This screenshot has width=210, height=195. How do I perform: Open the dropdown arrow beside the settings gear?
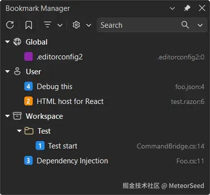(x=89, y=25)
